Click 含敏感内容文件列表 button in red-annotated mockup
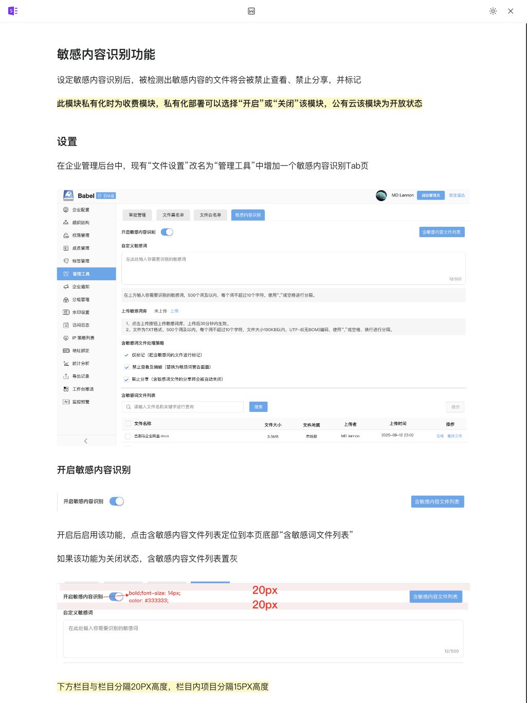This screenshot has height=703, width=527. (435, 597)
